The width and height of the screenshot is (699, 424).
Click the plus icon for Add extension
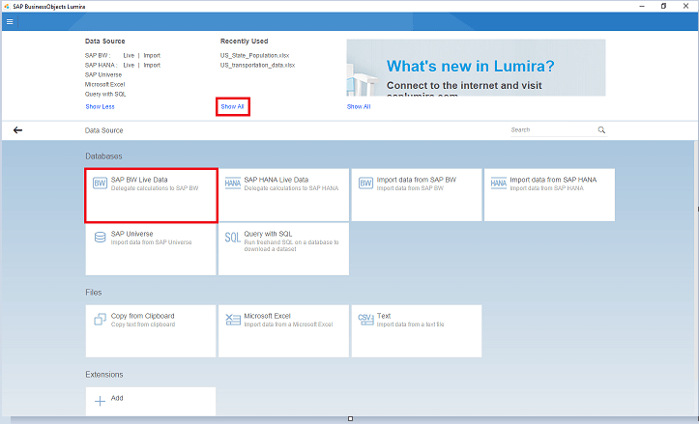coord(101,401)
